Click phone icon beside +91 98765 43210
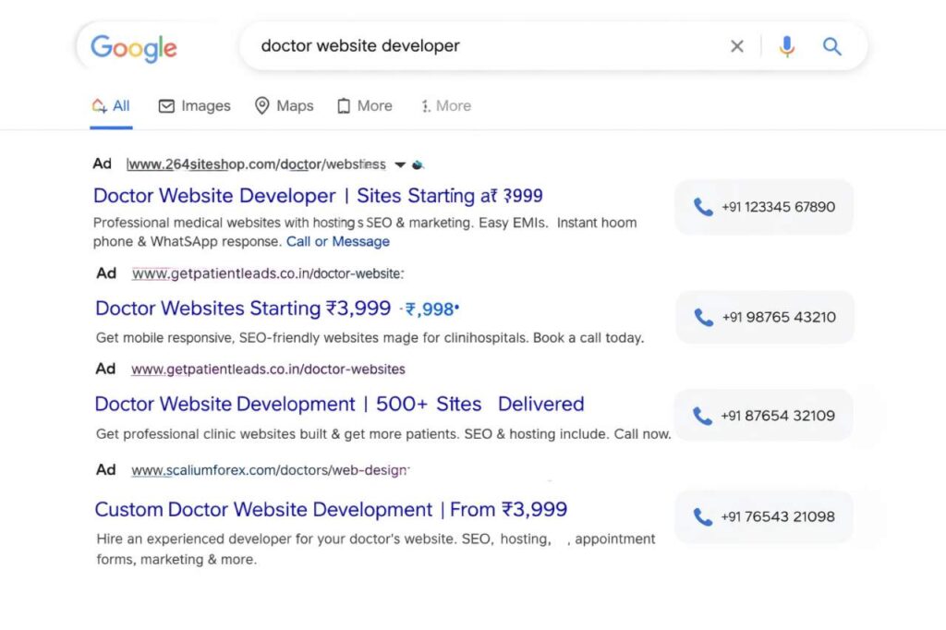 [x=704, y=317]
